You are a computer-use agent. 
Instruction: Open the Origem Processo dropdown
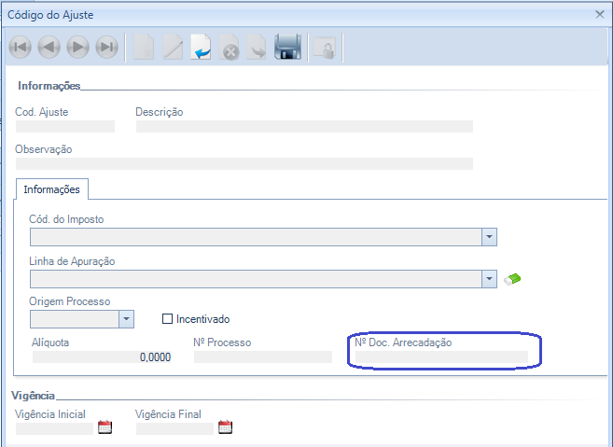click(126, 319)
